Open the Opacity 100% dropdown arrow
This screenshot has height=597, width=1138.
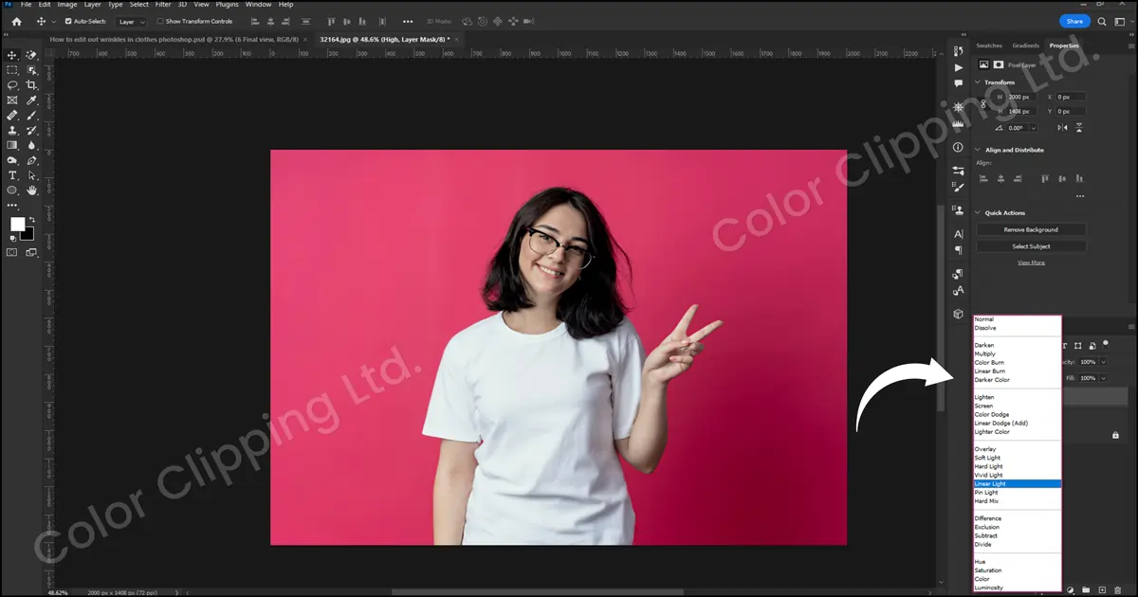(x=1103, y=362)
